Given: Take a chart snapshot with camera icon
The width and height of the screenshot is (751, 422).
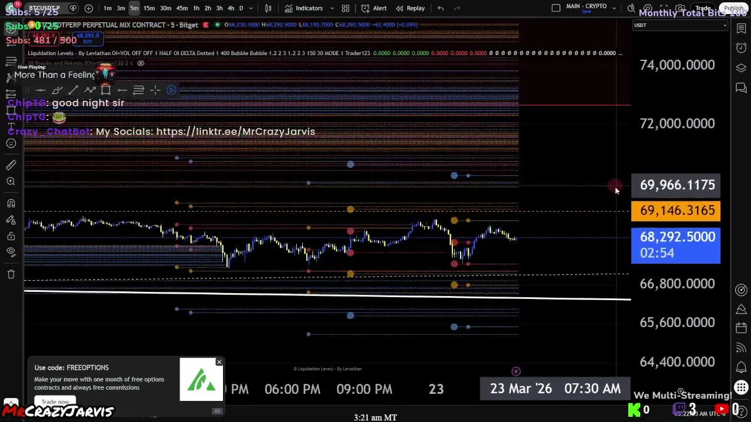Looking at the screenshot, I should [x=680, y=8].
